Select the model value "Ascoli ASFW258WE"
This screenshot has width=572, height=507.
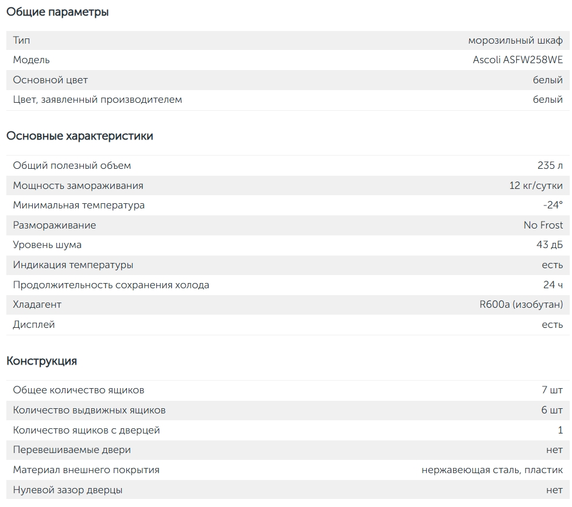[x=517, y=60]
